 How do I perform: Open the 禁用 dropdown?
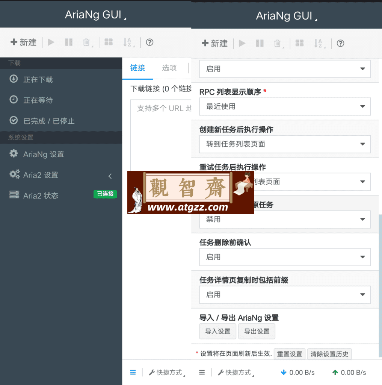point(285,219)
